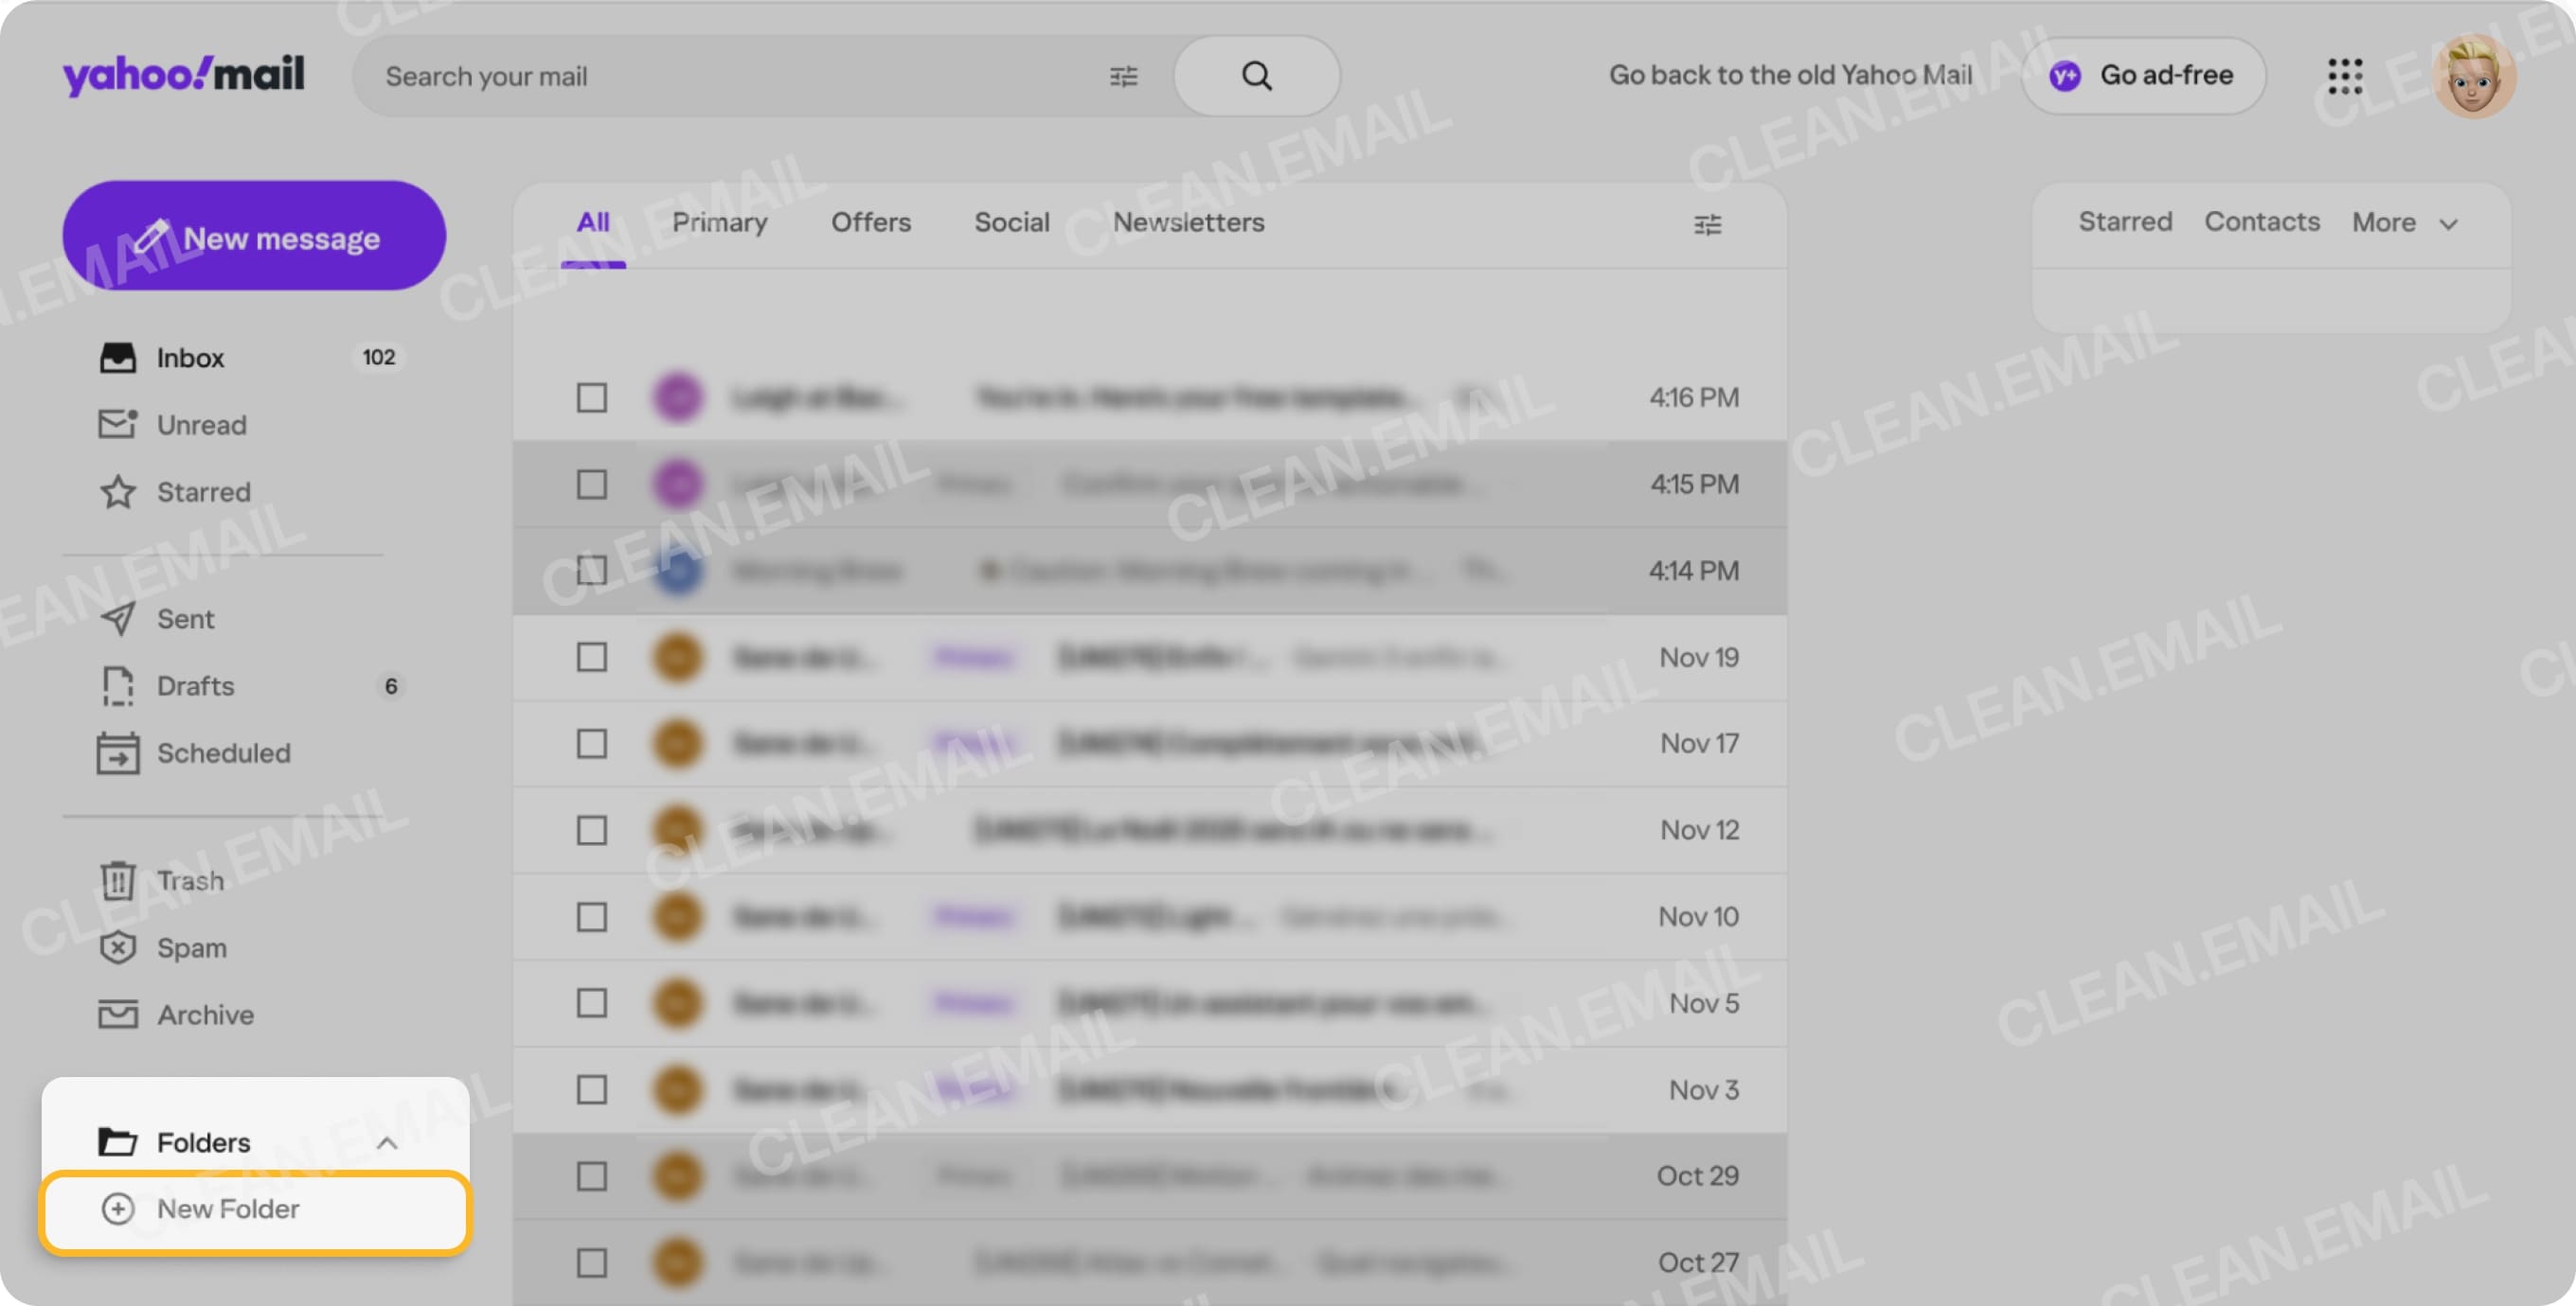This screenshot has height=1306, width=2576.
Task: Open the email dated Oct 27
Action: pos(1150,1263)
